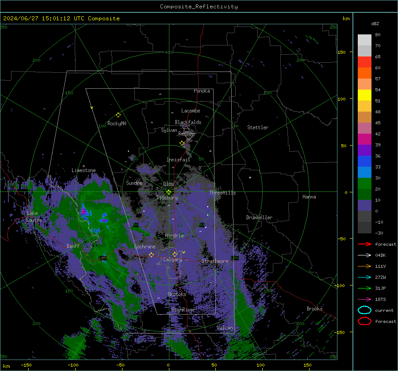This screenshot has width=398, height=371.
Task: Click the 60 dBZ orange swatch
Action: click(x=364, y=73)
